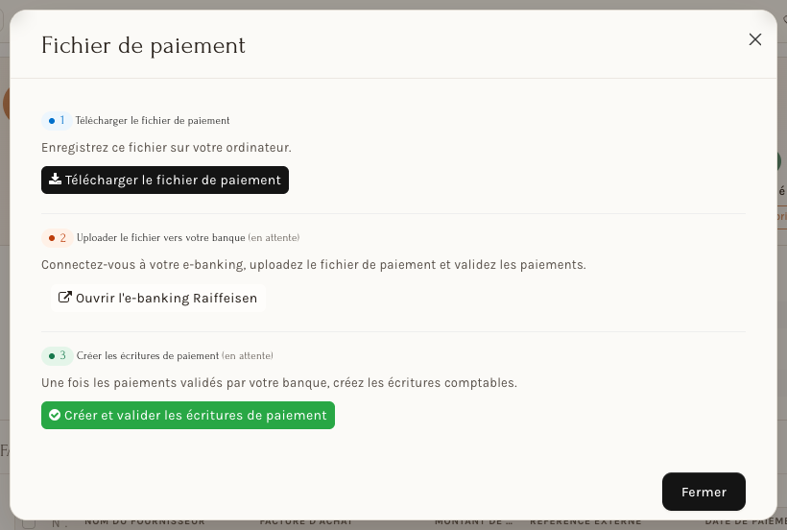Click Télécharger le fichier de paiement button
The image size is (787, 530).
click(x=165, y=180)
